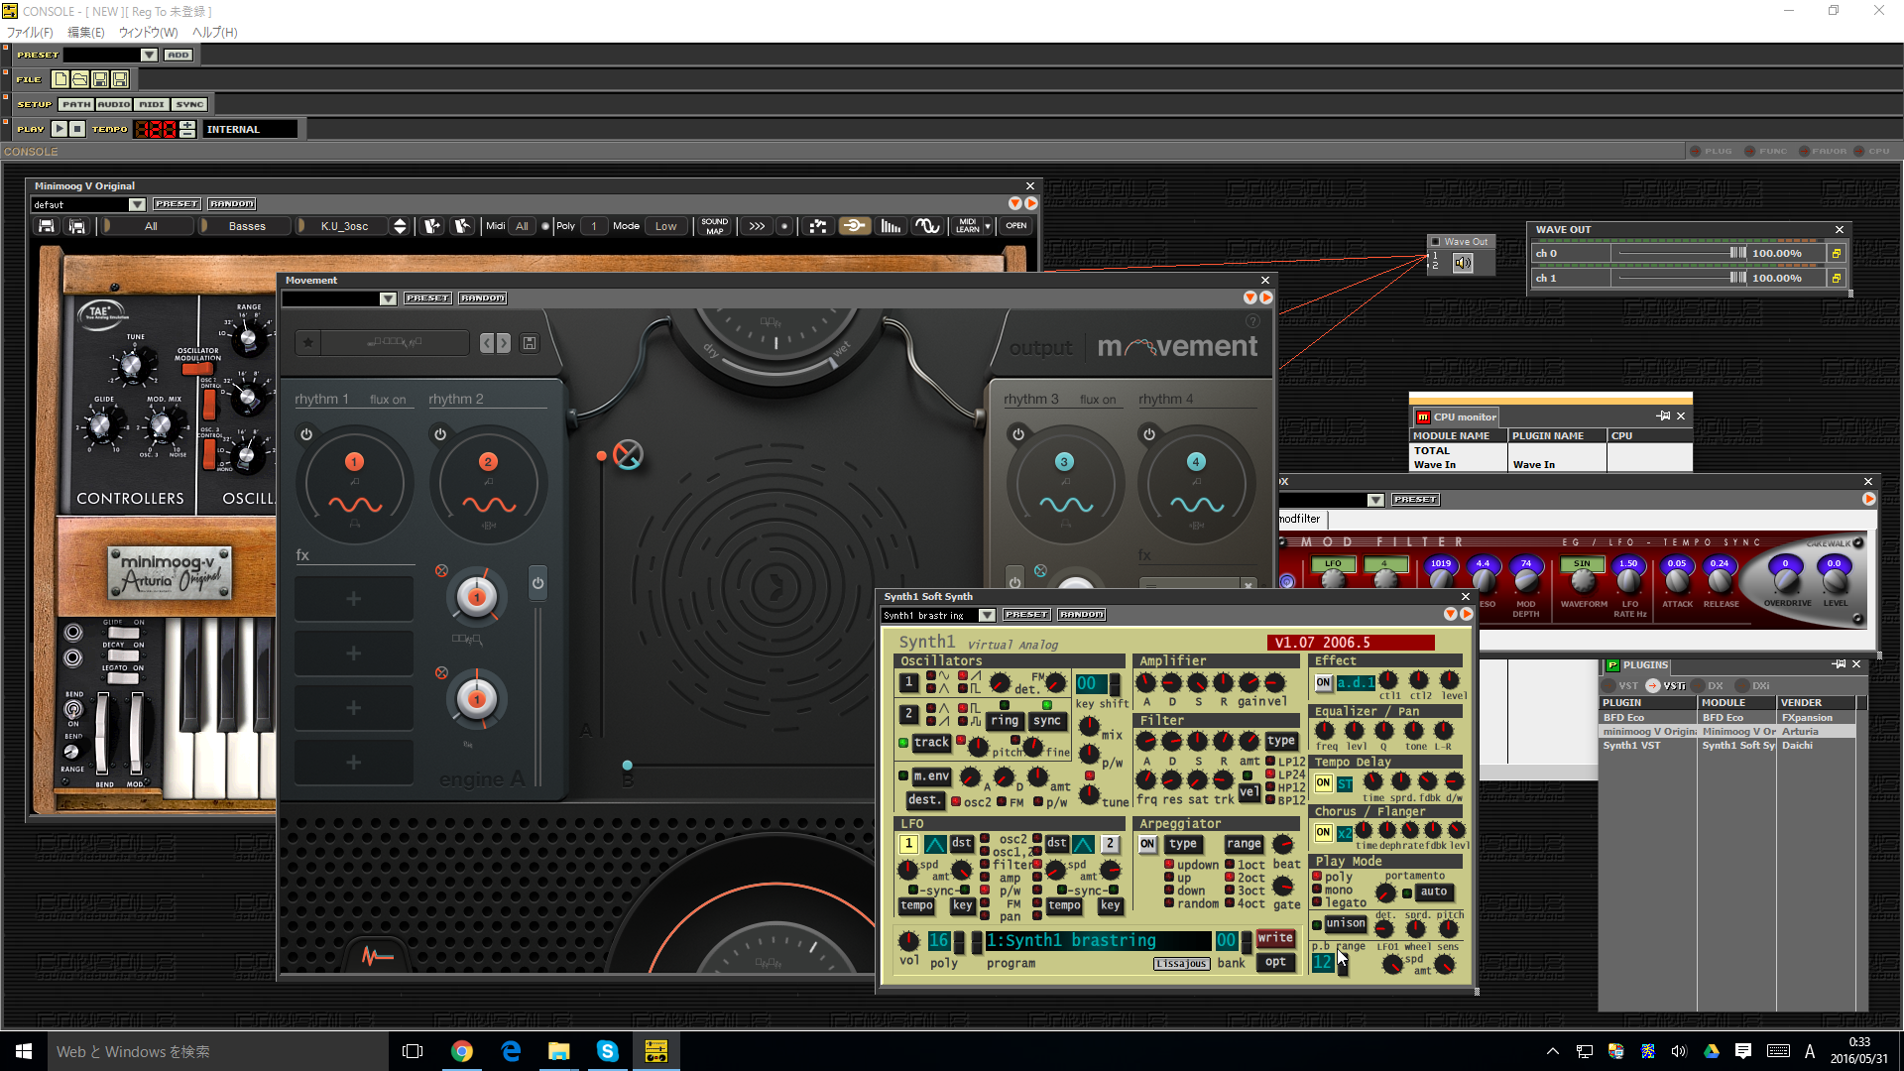Toggle the Synth1 Chorus/Flanger ON button

pos(1324,832)
